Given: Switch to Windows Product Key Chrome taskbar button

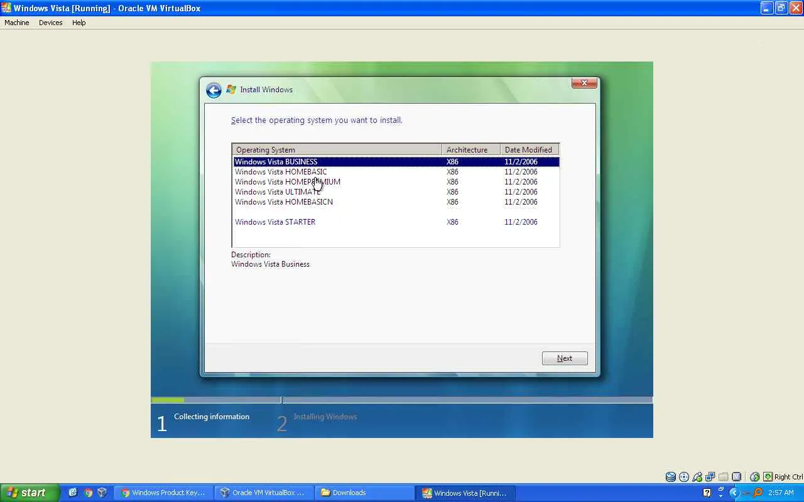Looking at the screenshot, I should (x=163, y=493).
